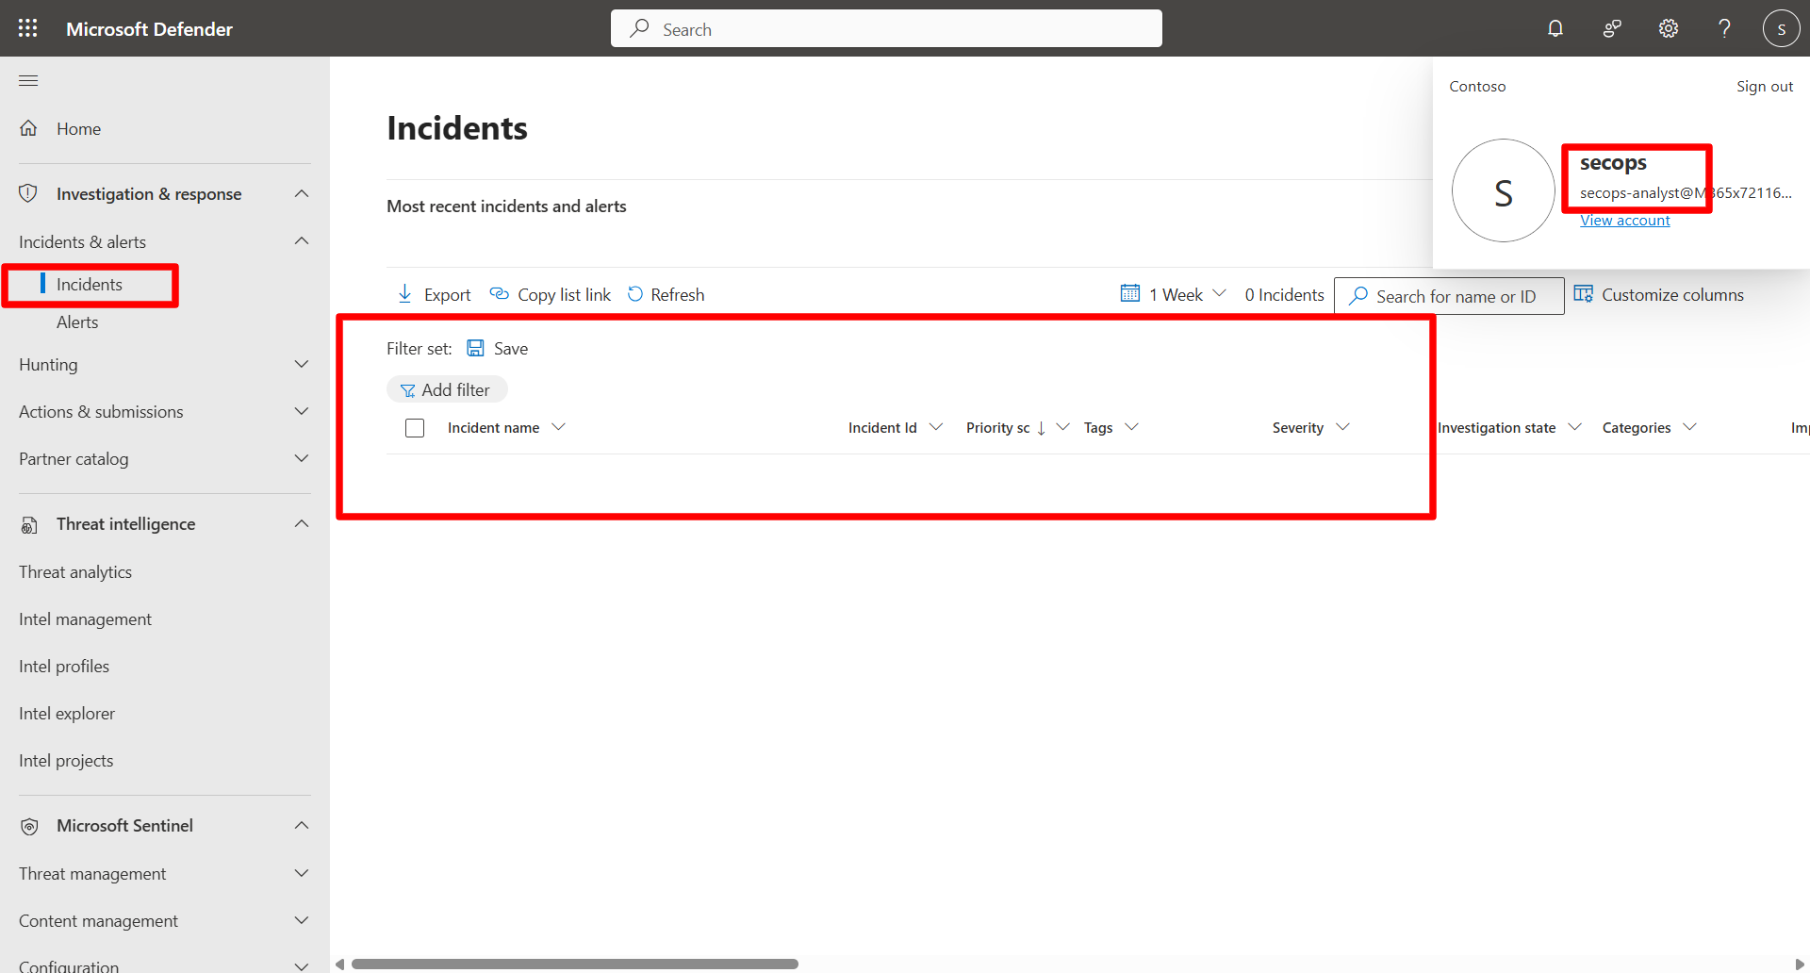
Task: Collapse the Threat intelligence section
Action: (302, 524)
